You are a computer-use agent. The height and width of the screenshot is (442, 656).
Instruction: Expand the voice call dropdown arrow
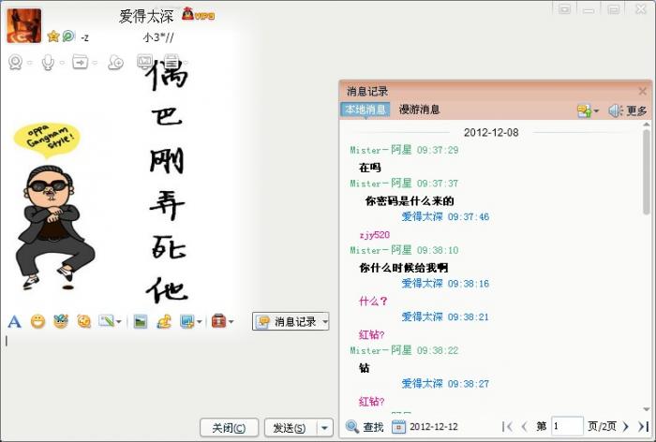click(x=62, y=63)
